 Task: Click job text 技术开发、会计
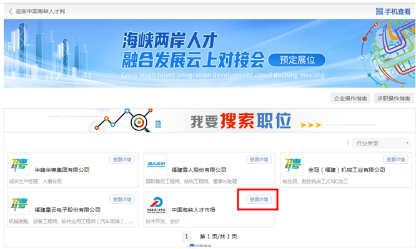[x=162, y=221]
